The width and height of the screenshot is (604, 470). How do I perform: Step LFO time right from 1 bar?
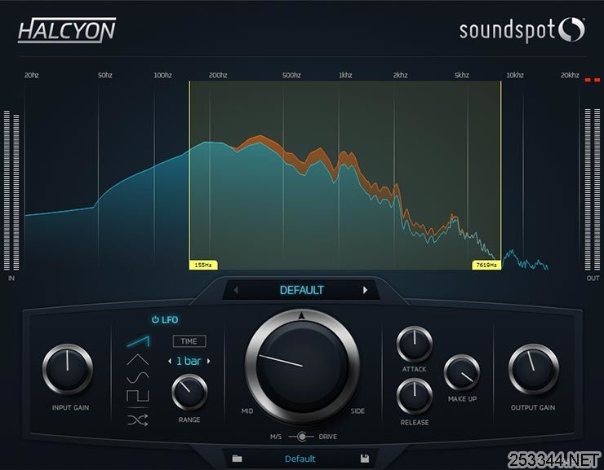point(208,361)
